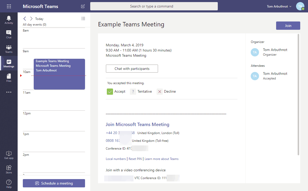Screen dimensions: 308x191
Task: Go to the previous day with the left chevron
Action: 25,18
